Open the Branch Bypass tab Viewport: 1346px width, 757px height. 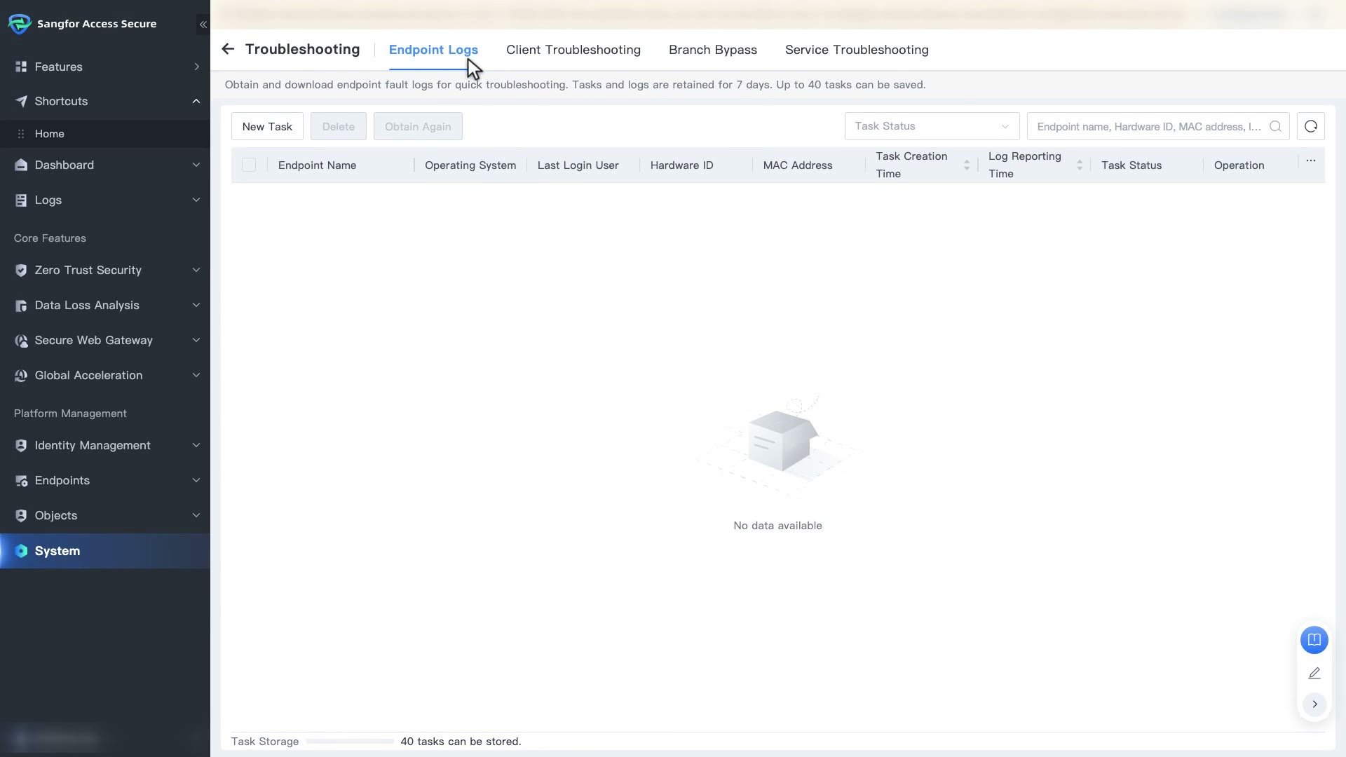712,50
